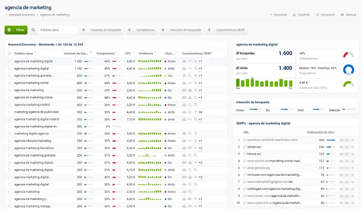Click the help icon beside Competencia header
This screenshot has height=209, width=363.
(x=117, y=53)
